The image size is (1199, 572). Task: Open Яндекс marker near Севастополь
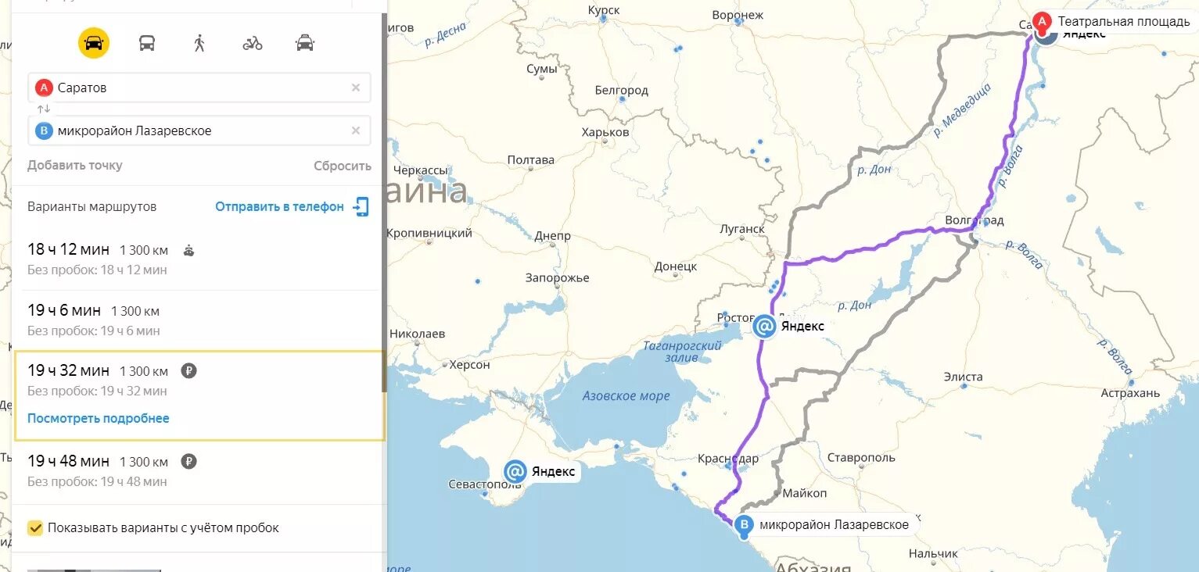515,471
